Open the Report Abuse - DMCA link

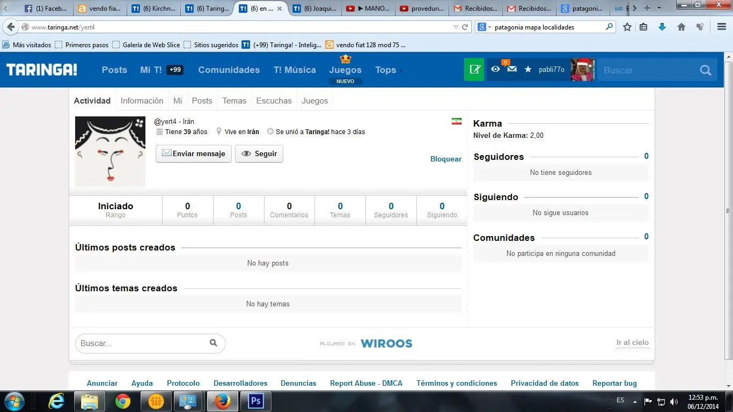click(x=366, y=383)
